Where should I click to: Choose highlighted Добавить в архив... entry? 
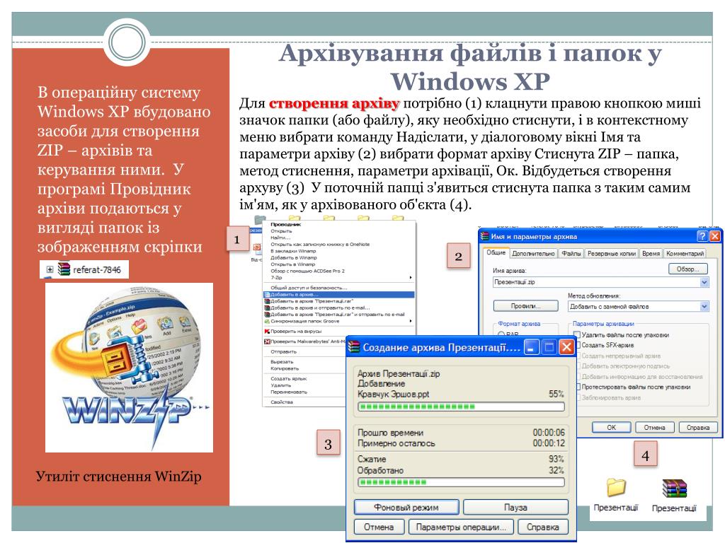point(338,295)
